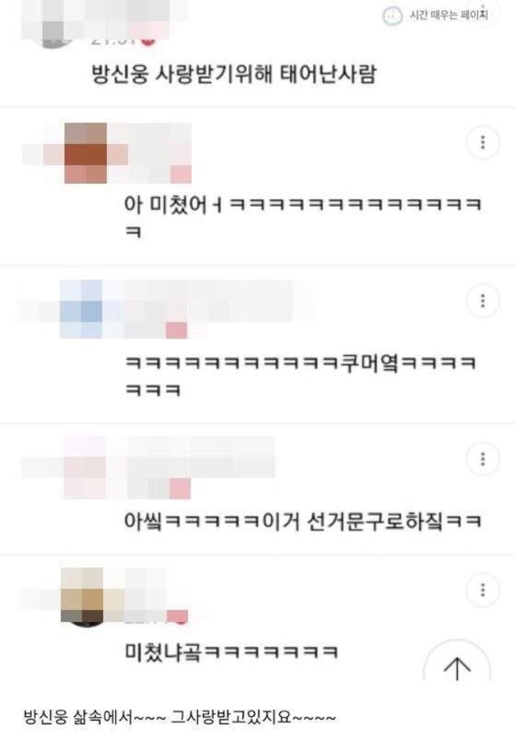Select comment '아씹ㅋㅋㅋ이거 선거문구로하질ㅋㅋ'
Image resolution: width=515 pixels, height=742 pixels.
tap(303, 521)
